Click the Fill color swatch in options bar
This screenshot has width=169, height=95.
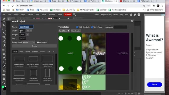[x=38, y=19]
